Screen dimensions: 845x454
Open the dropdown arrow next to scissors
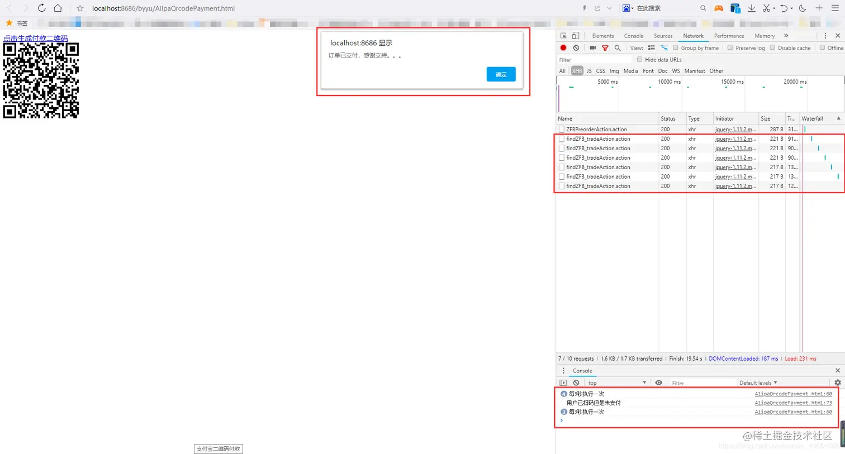774,8
